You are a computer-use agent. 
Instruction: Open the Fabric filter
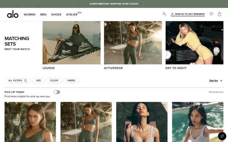(71, 80)
